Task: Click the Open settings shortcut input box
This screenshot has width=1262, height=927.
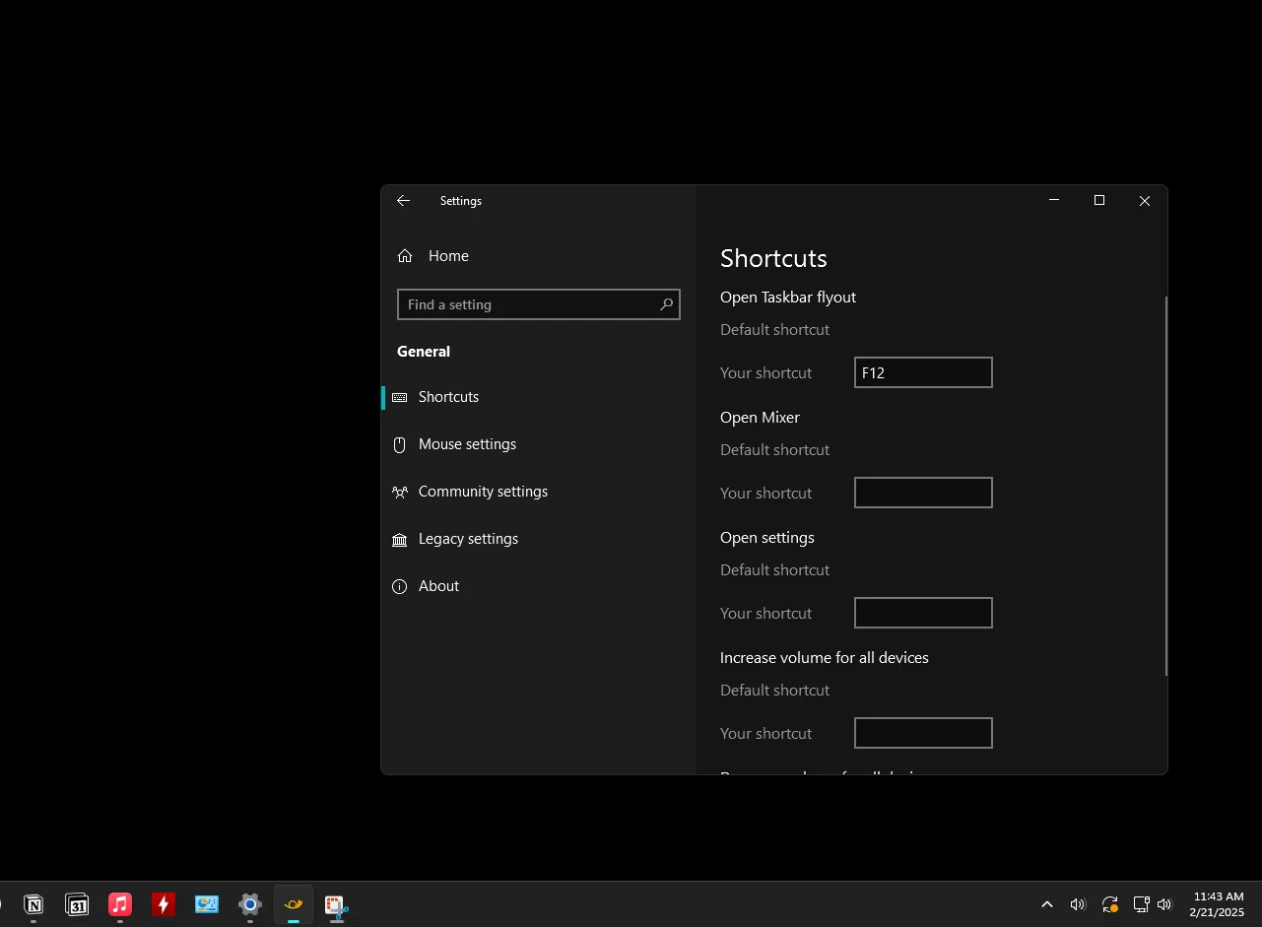Action: 923,613
